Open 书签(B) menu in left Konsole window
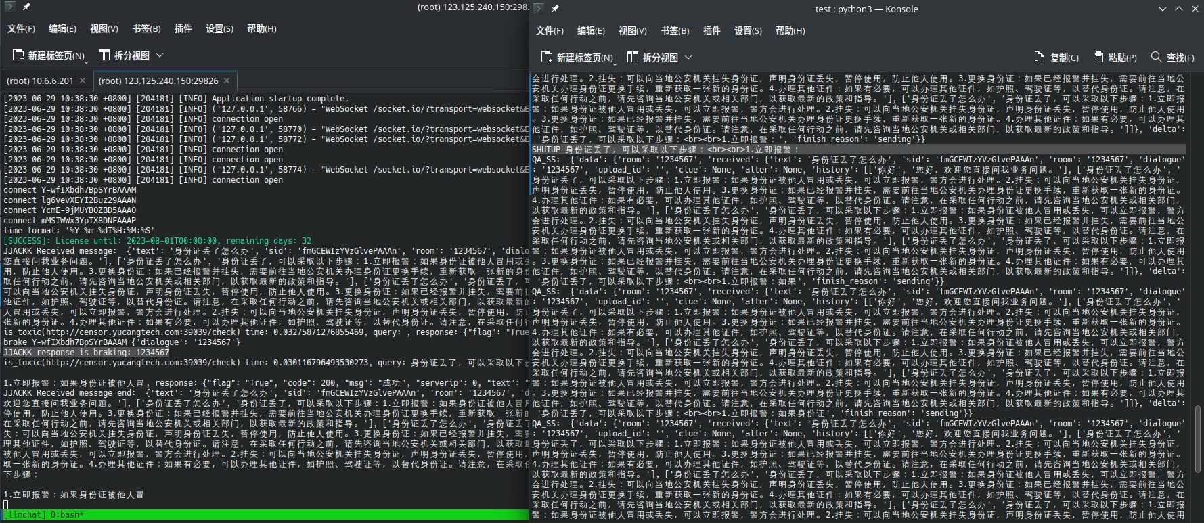Screen dimensions: 1204x523 [146, 28]
